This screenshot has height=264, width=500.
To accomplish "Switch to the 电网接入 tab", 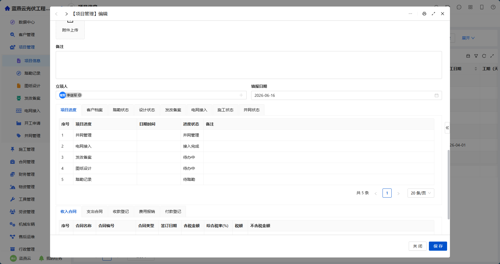I will click(199, 110).
